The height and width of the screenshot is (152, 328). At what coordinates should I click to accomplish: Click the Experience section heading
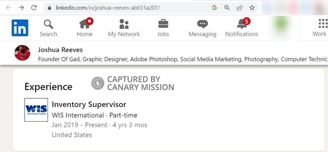[x=48, y=86]
